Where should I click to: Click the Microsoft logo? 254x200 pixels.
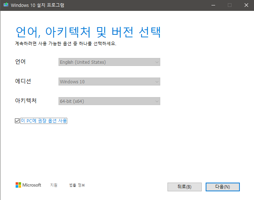[28, 185]
